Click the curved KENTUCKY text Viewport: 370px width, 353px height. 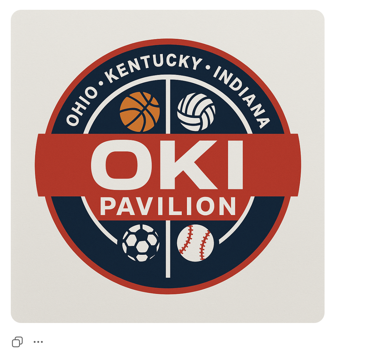point(153,67)
